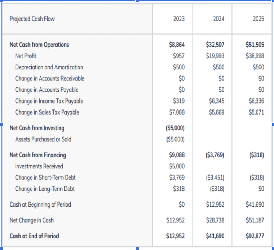Select the Net Cash from Financing row label
Image resolution: width=274 pixels, height=250 pixels.
click(x=37, y=155)
